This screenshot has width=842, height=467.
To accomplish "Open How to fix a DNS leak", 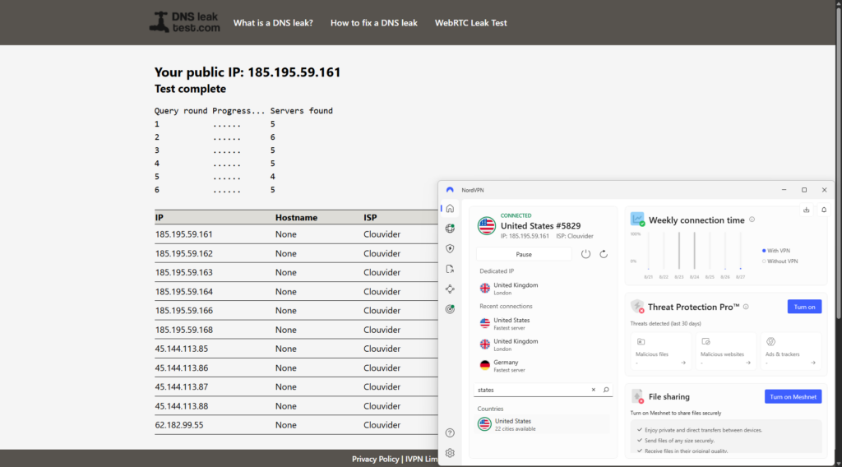I will pyautogui.click(x=374, y=23).
